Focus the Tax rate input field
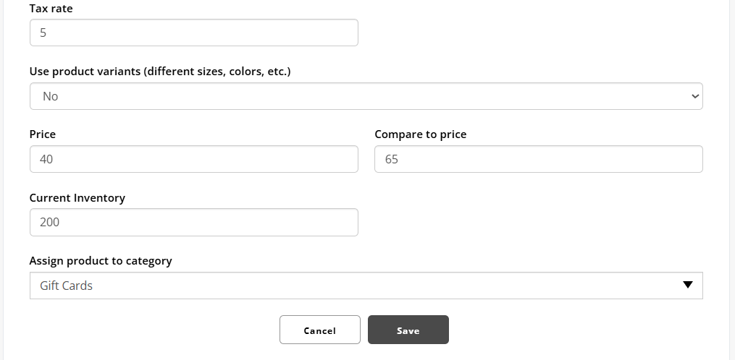 [x=193, y=33]
